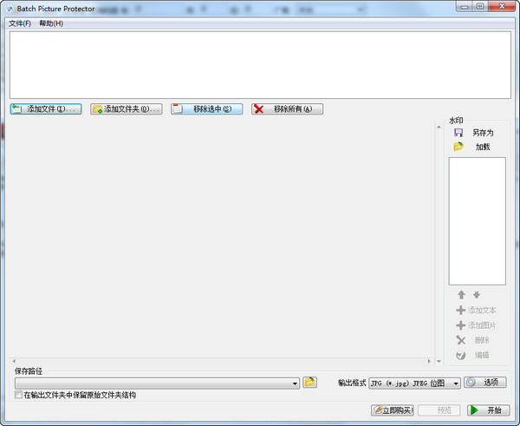Screen dimensions: 520x426
Task: Add a text watermark with 添加文本
Action: coord(476,310)
